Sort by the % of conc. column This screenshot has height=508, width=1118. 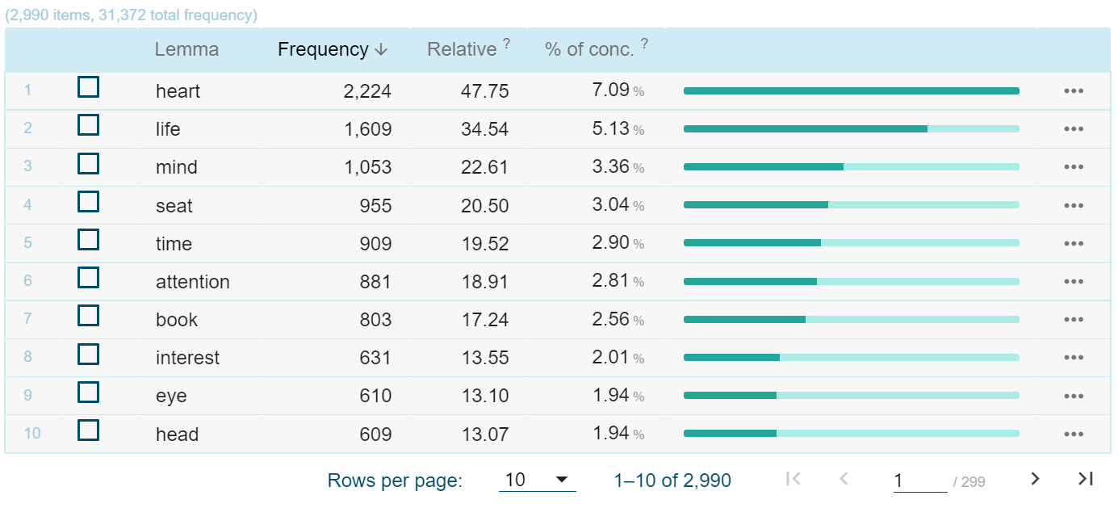point(588,49)
